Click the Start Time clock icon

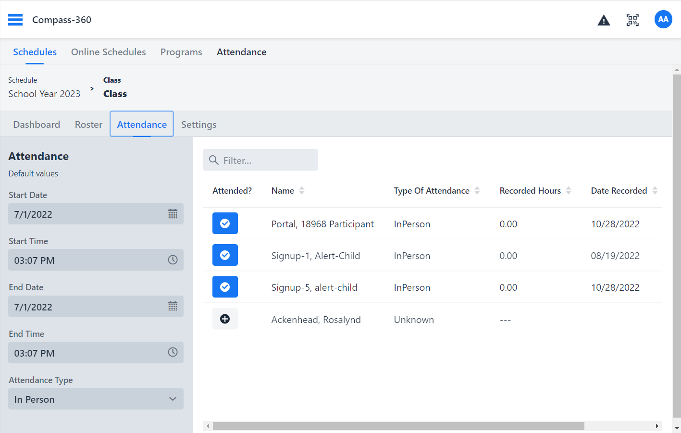[173, 260]
